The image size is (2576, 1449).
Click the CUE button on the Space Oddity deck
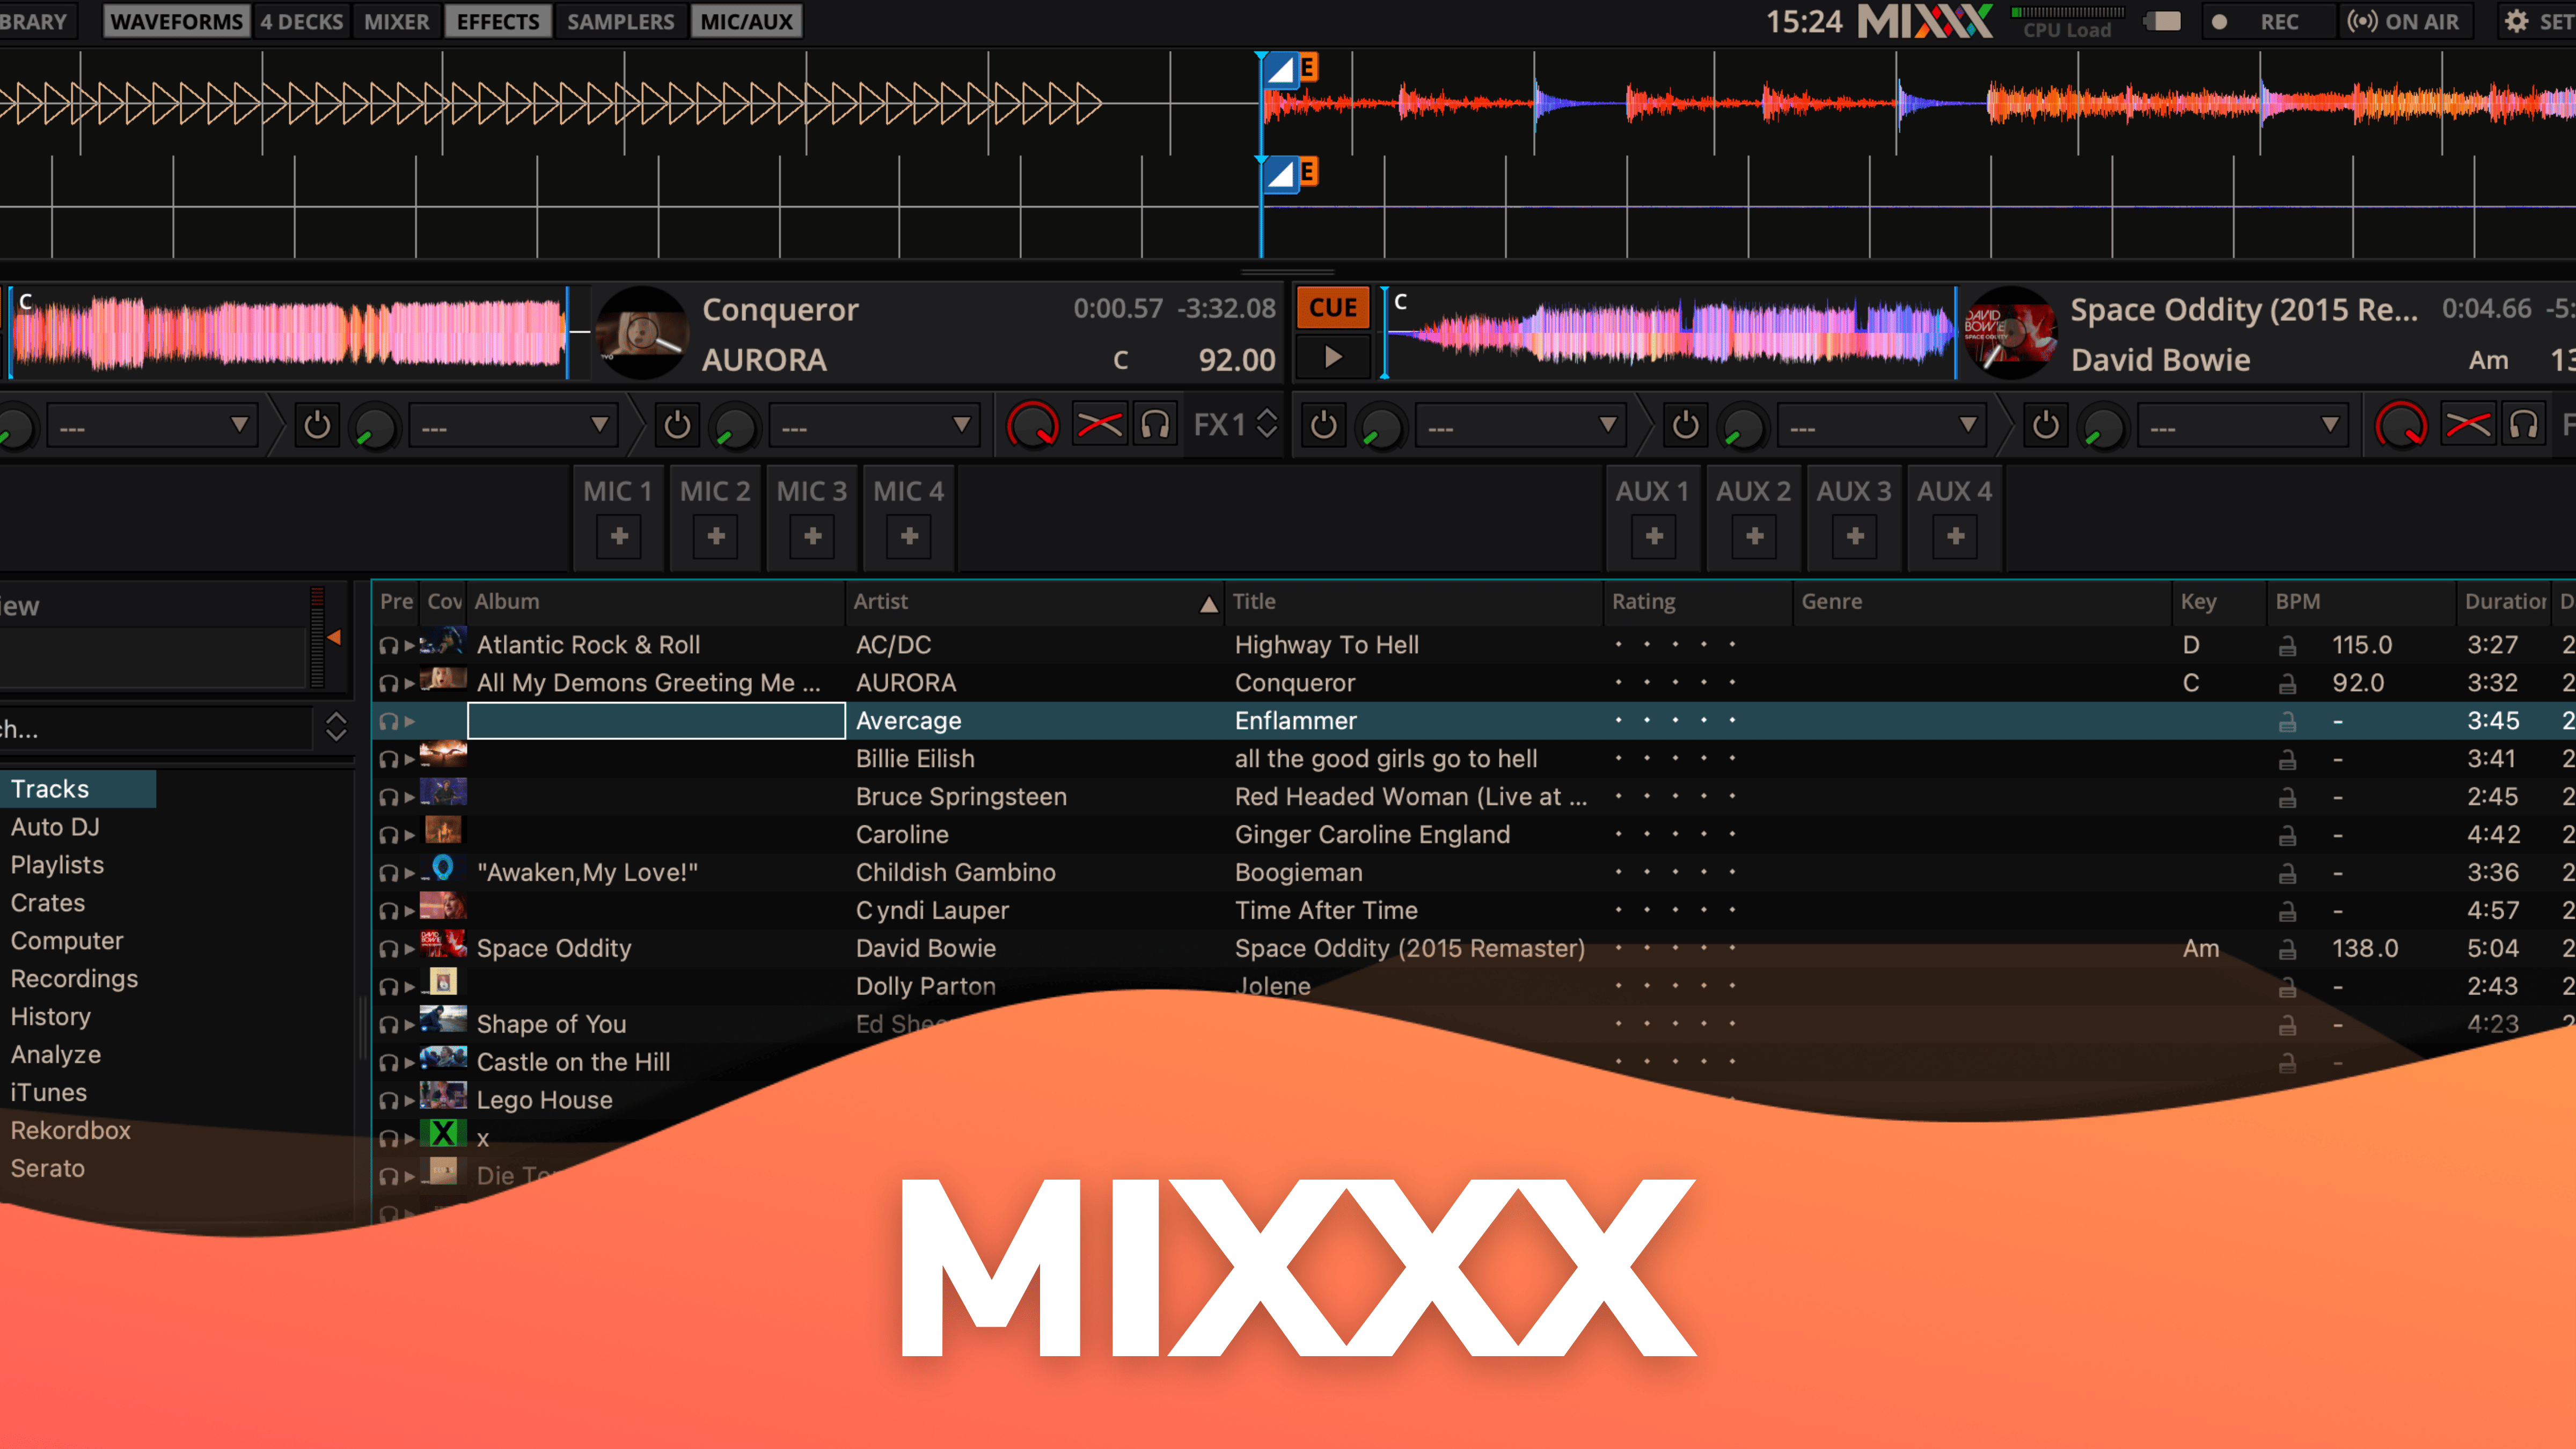(1333, 307)
